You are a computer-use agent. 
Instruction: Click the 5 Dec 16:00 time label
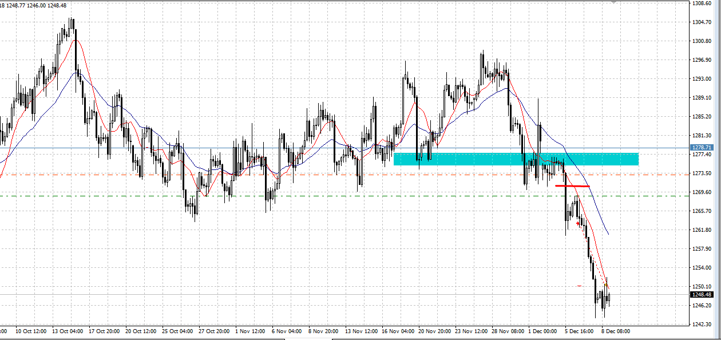(580, 331)
